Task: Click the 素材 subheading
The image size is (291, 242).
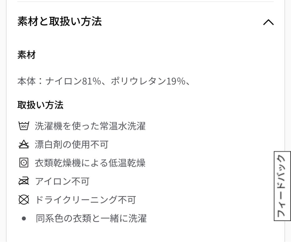Action: pos(26,55)
